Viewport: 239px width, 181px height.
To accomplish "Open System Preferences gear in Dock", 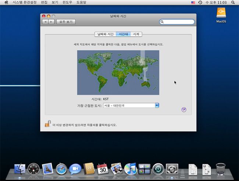I will pyautogui.click(x=172, y=169).
